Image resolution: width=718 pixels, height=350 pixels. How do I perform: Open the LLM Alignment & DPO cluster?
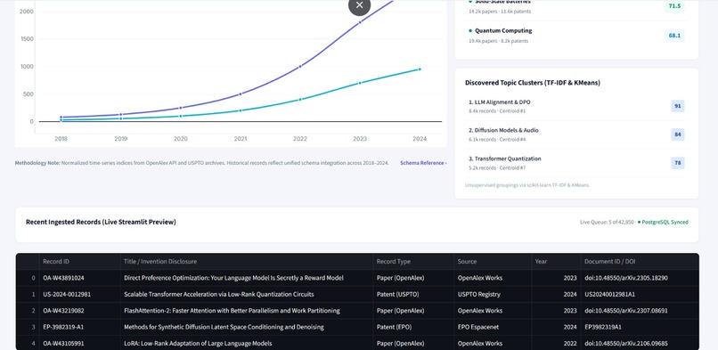click(x=576, y=106)
